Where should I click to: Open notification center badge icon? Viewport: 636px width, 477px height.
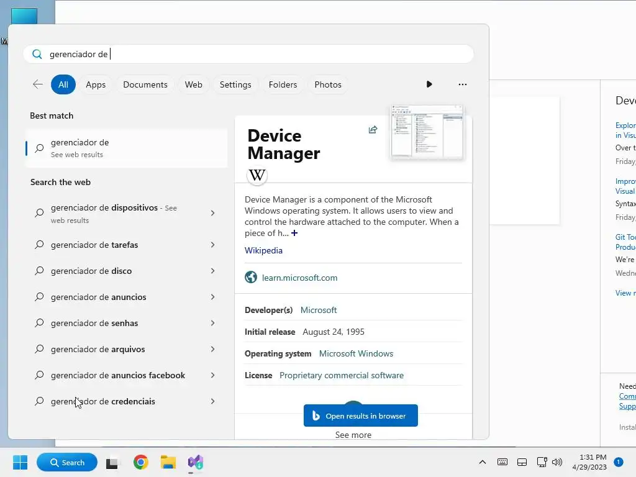click(618, 461)
